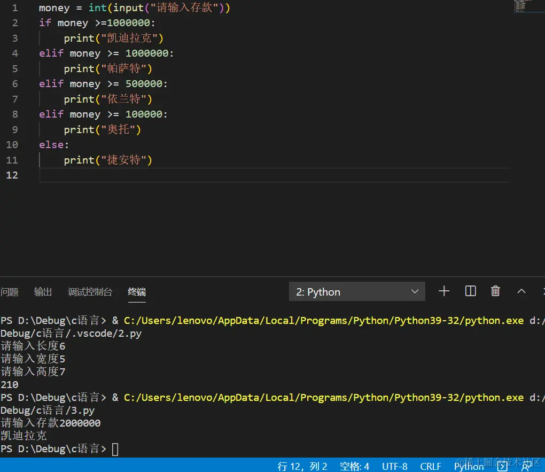Click terminal path Debug/c语言/.vscode/2.py
This screenshot has height=472, width=545.
click(71, 333)
